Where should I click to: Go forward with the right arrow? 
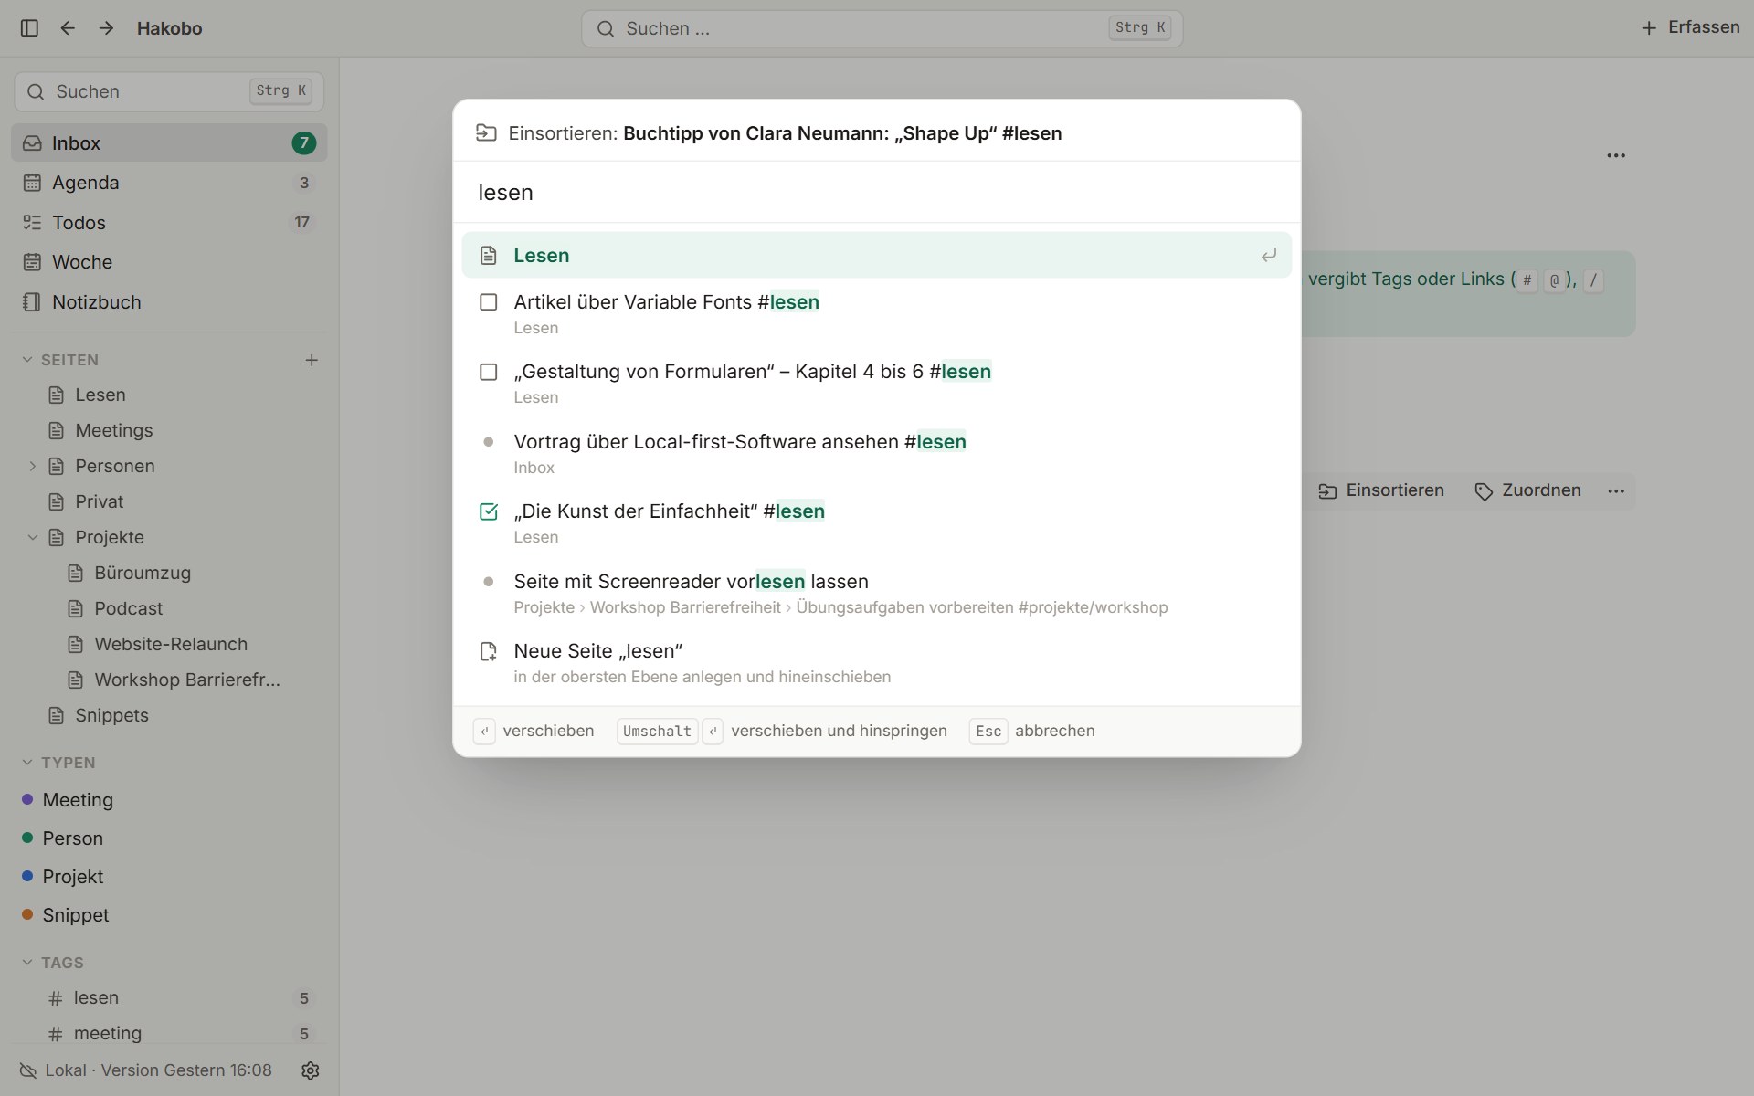pos(106,28)
